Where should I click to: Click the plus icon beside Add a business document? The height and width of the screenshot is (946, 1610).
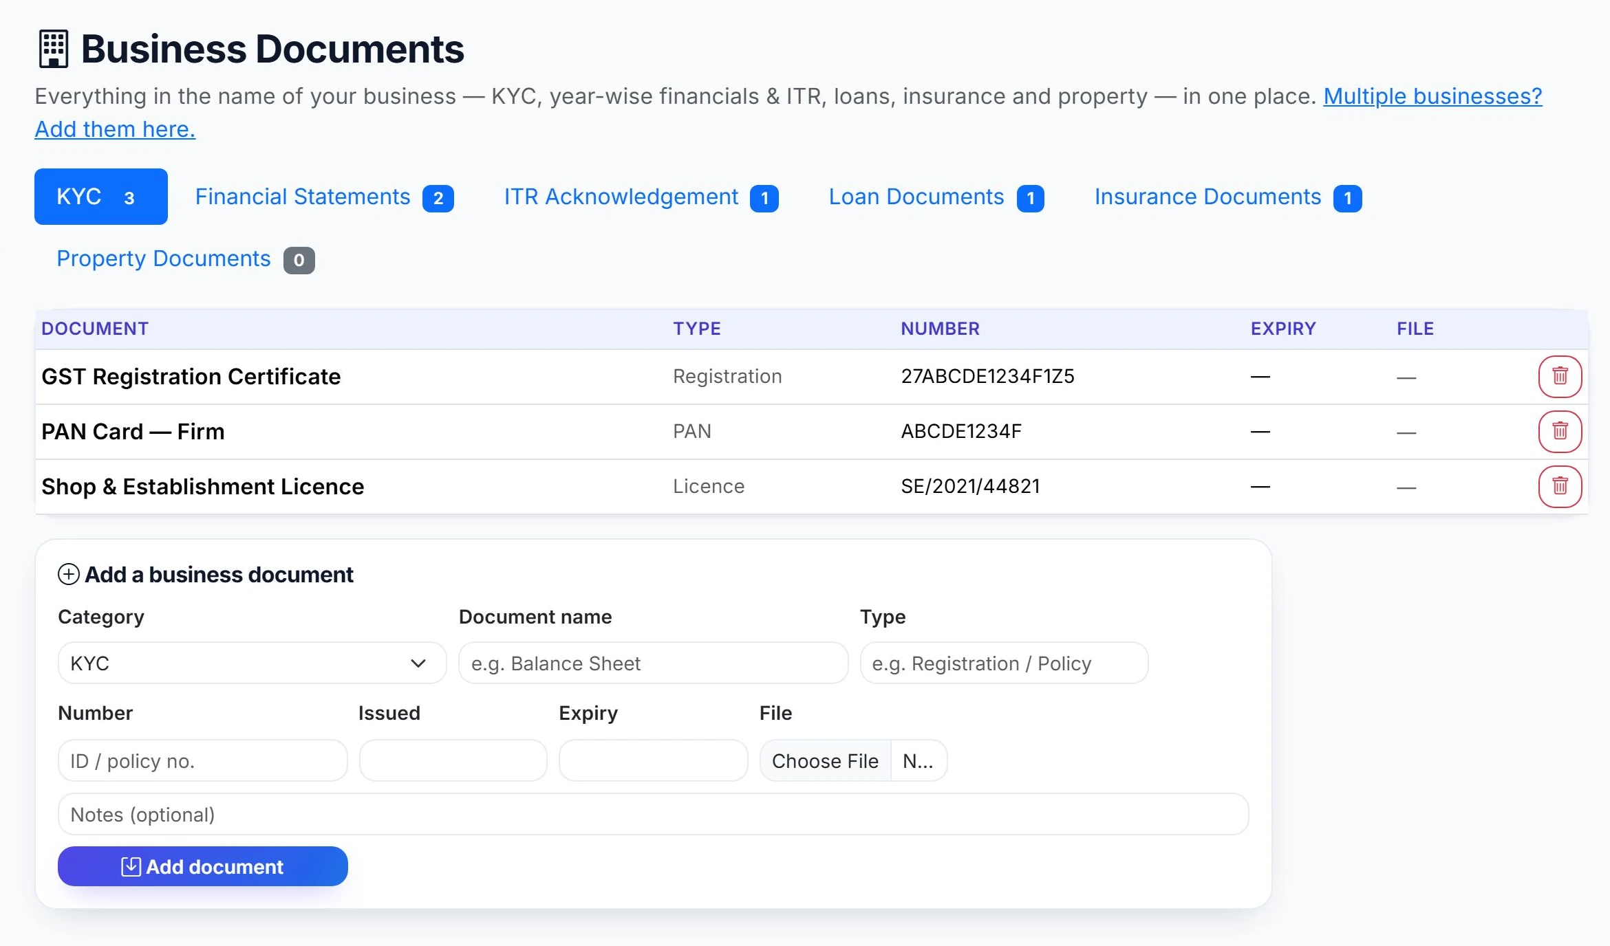tap(68, 574)
